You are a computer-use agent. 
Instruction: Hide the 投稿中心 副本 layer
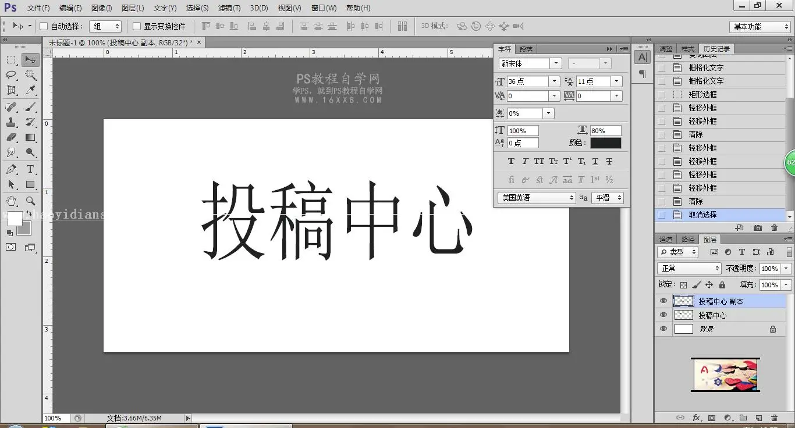[x=663, y=301]
